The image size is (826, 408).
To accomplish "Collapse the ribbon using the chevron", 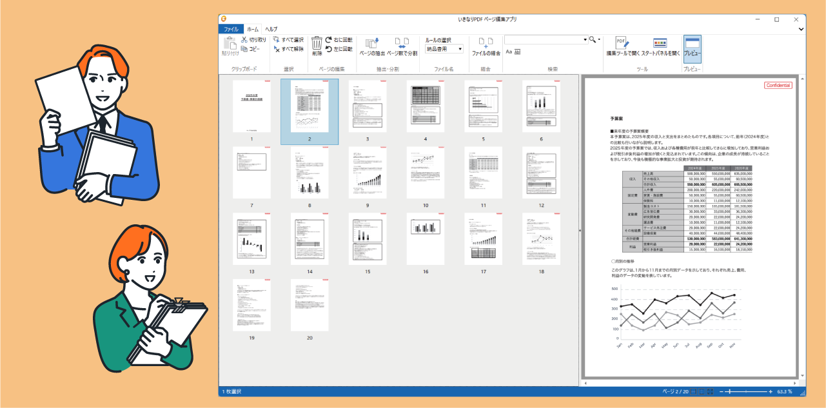I will click(x=801, y=29).
